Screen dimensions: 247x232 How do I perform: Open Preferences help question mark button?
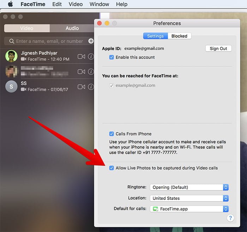coord(230,218)
